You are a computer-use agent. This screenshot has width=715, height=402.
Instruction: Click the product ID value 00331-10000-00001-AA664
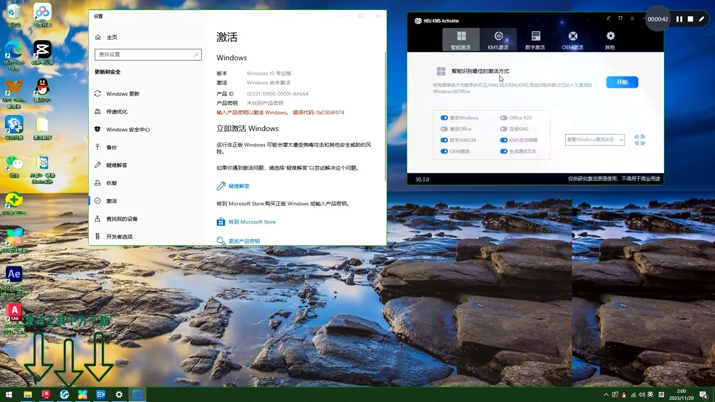coord(278,94)
